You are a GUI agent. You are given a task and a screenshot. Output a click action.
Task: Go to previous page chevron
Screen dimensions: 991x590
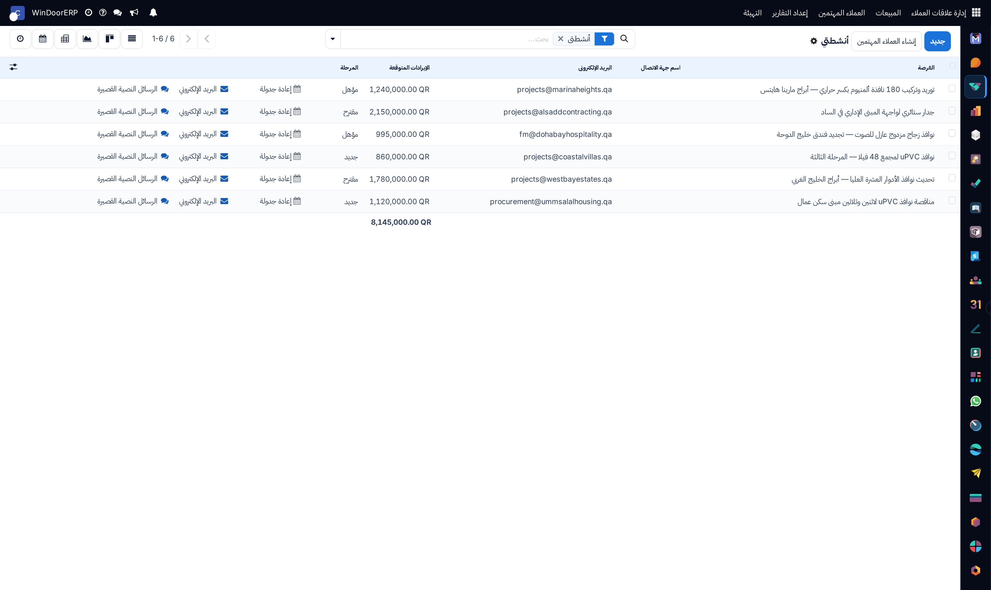(207, 39)
